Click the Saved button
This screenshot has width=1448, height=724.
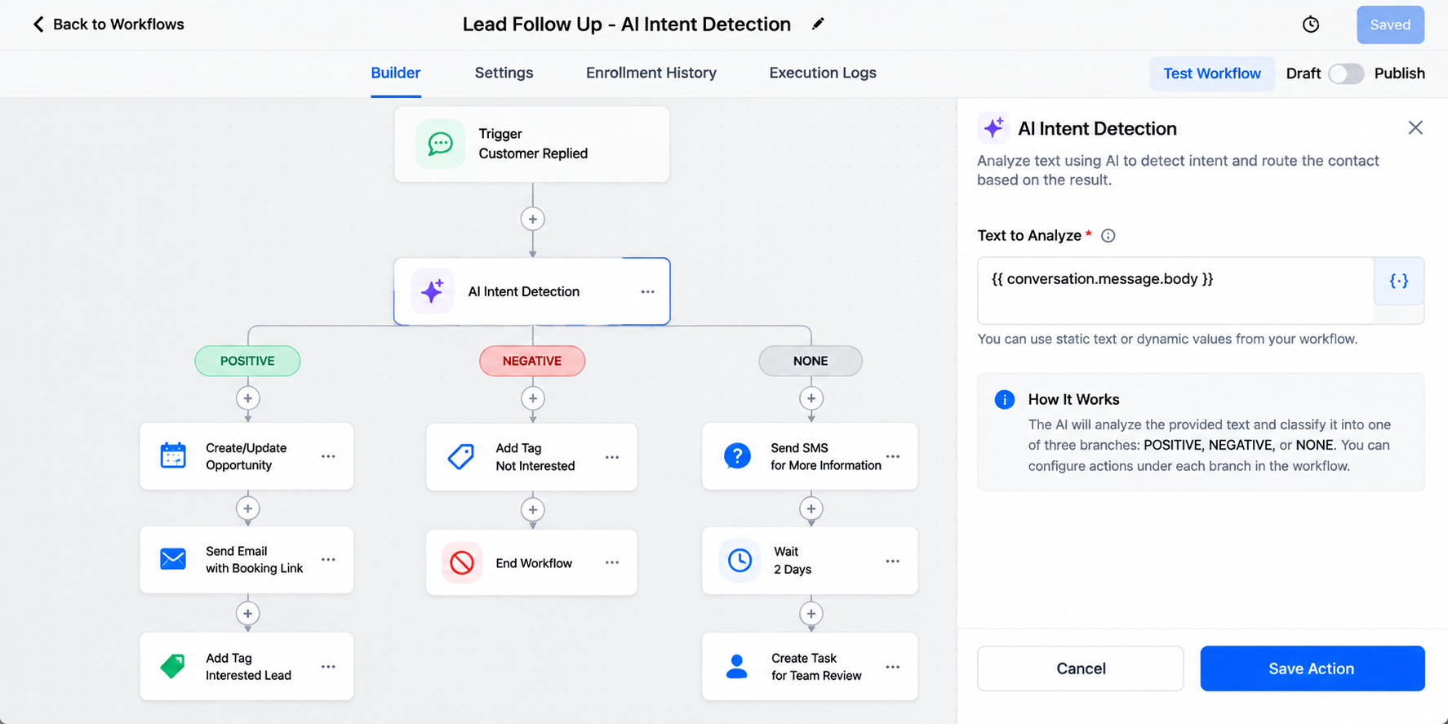(1391, 24)
